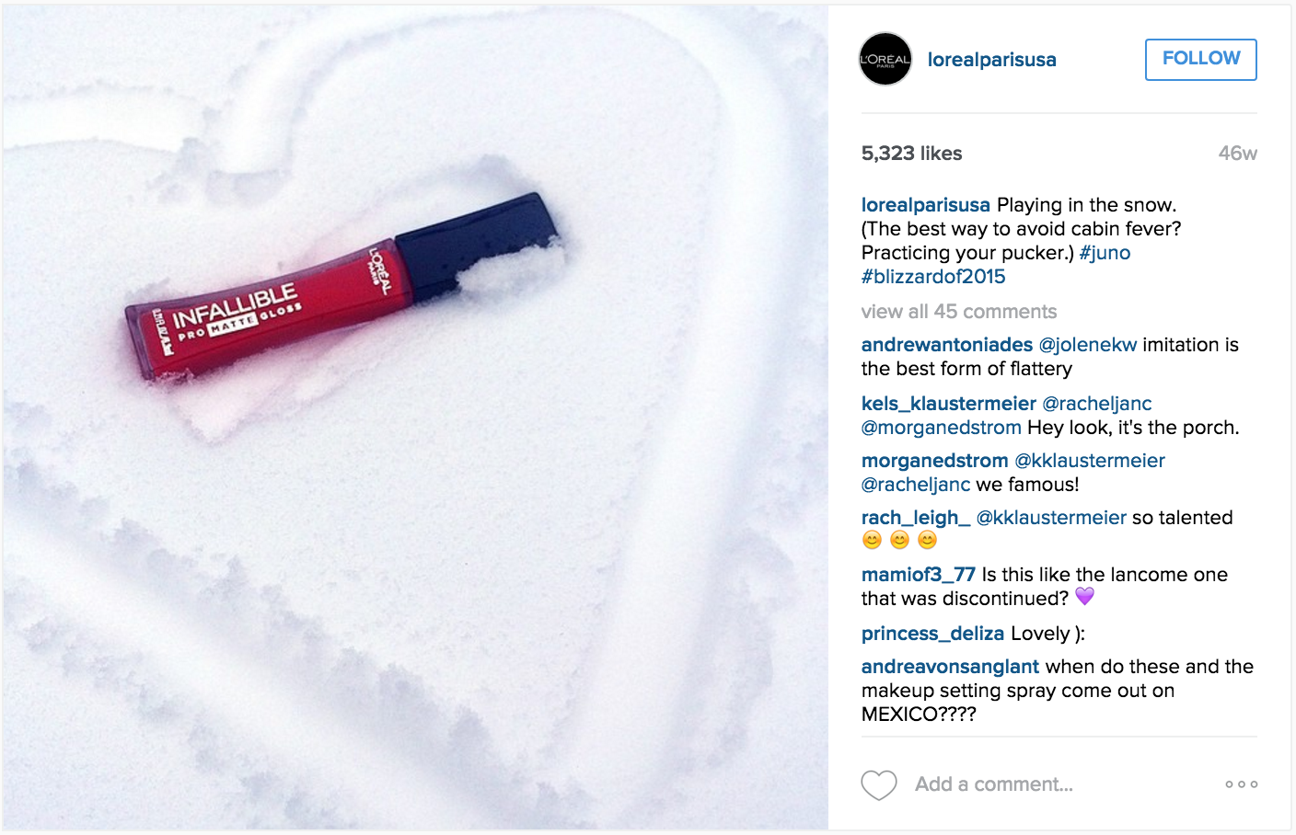
Task: Visit the @morganedstrom mention
Action: pos(941,428)
